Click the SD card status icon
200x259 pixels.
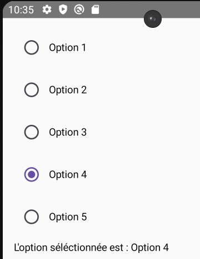96,9
